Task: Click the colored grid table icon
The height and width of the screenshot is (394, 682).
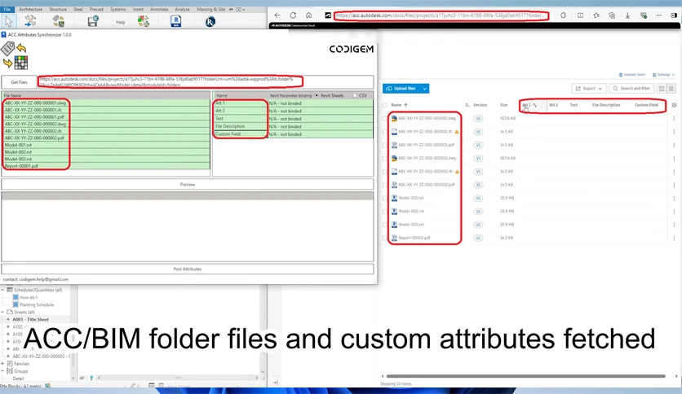Action: 21,63
